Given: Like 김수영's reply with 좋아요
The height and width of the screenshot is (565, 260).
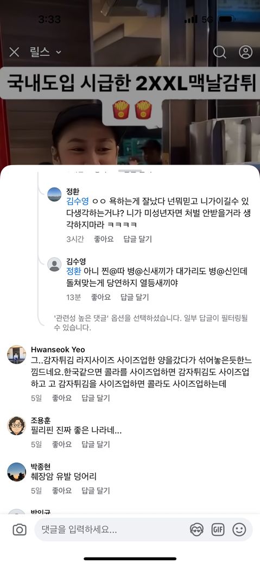Looking at the screenshot, I should [x=101, y=297].
